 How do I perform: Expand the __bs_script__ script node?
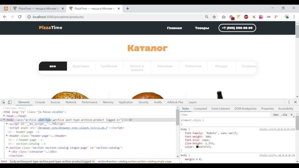[7, 124]
